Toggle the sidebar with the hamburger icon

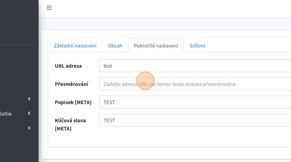pos(49,8)
